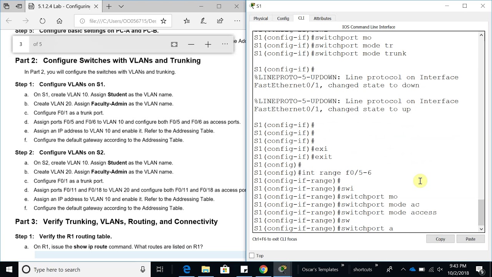Add this page to favorites star

pos(163,21)
